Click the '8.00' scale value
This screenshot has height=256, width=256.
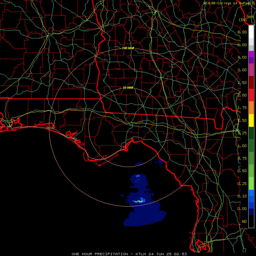click(242, 32)
